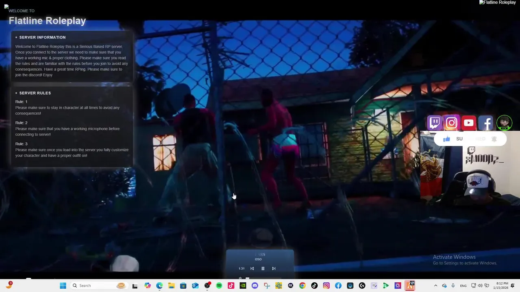Open Facebook from the taskbar
Image resolution: width=520 pixels, height=292 pixels.
[x=338, y=286]
